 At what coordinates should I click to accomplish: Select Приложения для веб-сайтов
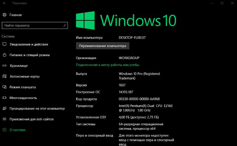[31, 119]
